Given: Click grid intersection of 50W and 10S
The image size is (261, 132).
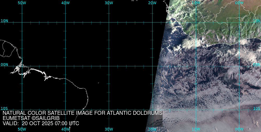Looking at the screenshot, I should 22,110.
